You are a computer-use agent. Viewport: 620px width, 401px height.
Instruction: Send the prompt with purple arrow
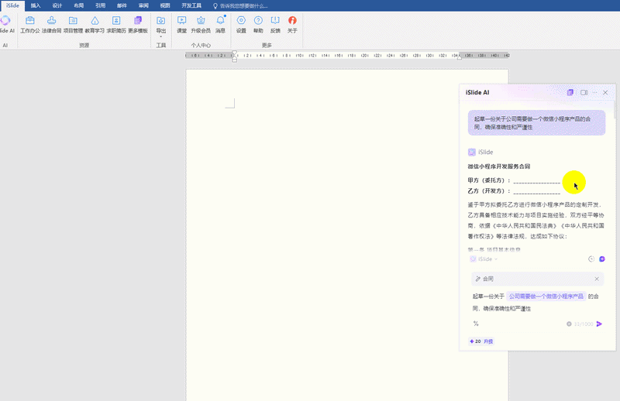click(599, 324)
